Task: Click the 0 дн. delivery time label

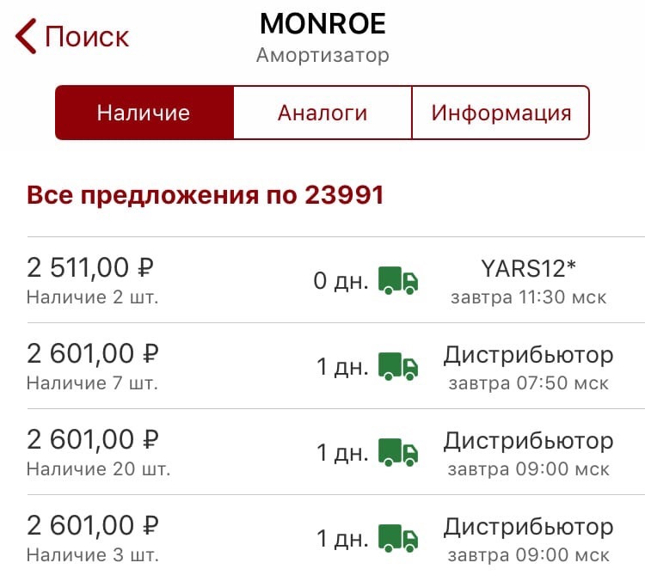Action: [341, 281]
